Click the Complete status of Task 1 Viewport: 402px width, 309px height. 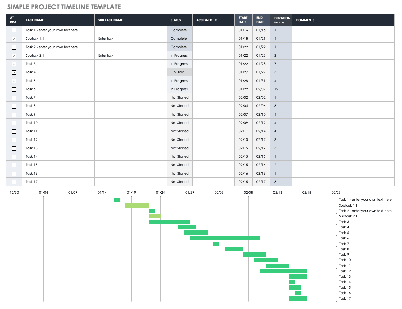click(x=179, y=30)
